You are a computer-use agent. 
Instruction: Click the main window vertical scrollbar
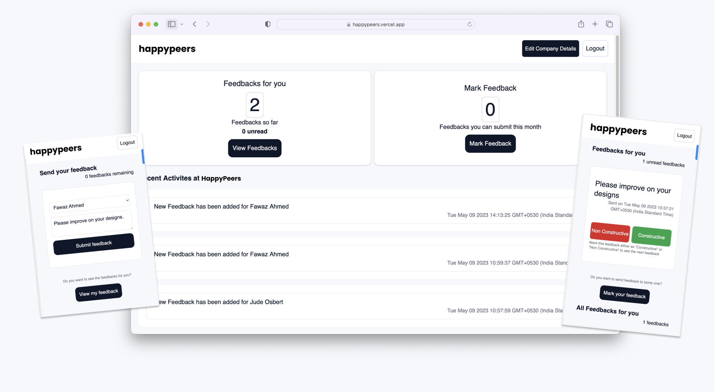coord(617,79)
